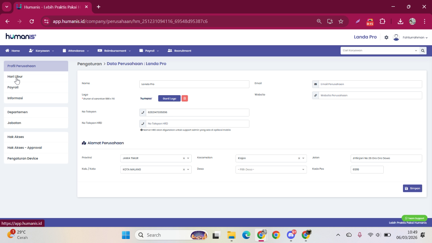The width and height of the screenshot is (432, 243).
Task: Open Informasi in the sidebar
Action: 36,98
